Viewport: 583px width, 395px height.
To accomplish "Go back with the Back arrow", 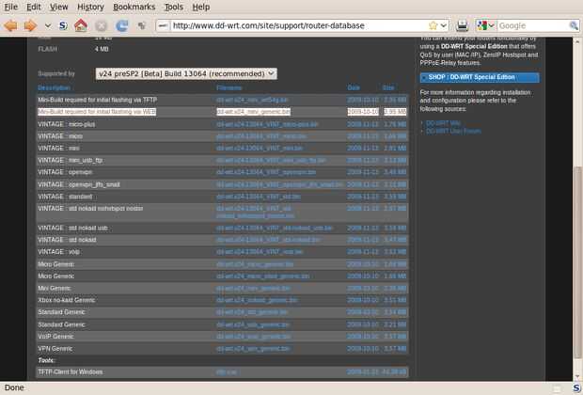I will pos(10,25).
